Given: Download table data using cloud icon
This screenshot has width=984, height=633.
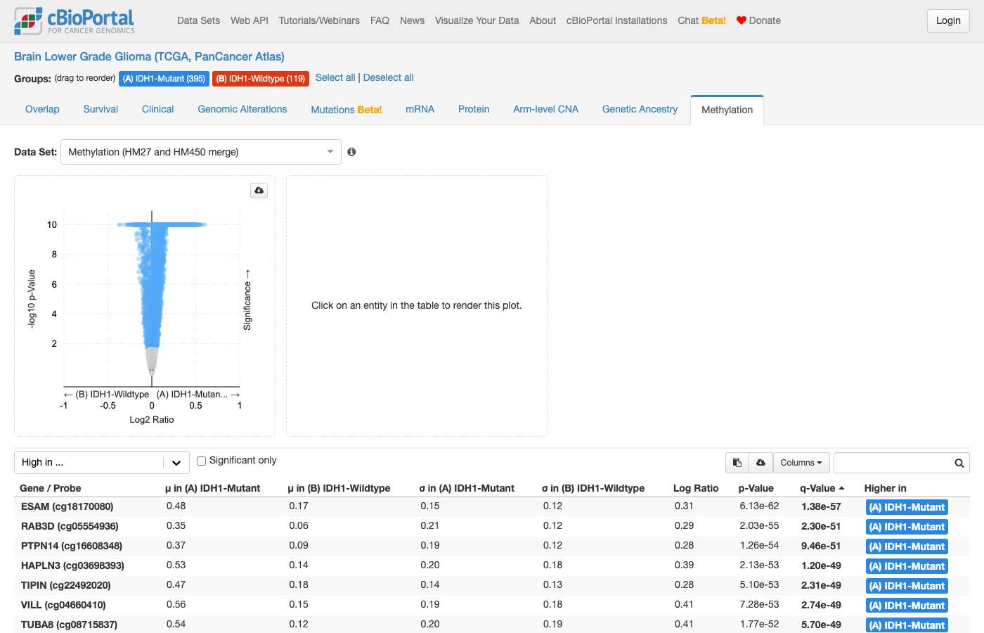Looking at the screenshot, I should pos(760,463).
